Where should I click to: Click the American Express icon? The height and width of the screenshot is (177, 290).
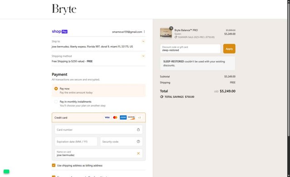(123, 118)
